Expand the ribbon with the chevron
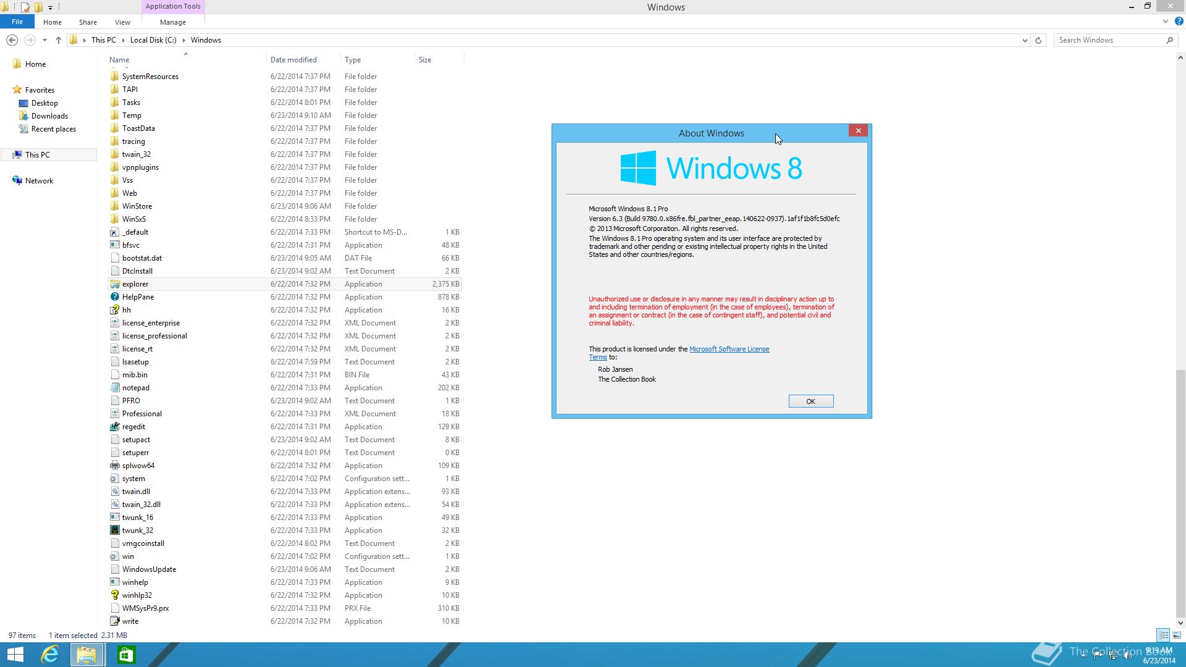 pos(1166,22)
